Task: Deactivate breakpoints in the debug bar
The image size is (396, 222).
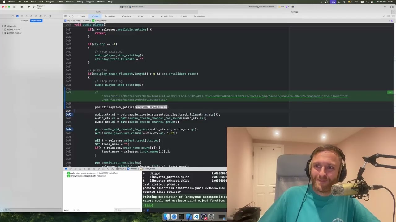Action: click(66, 169)
